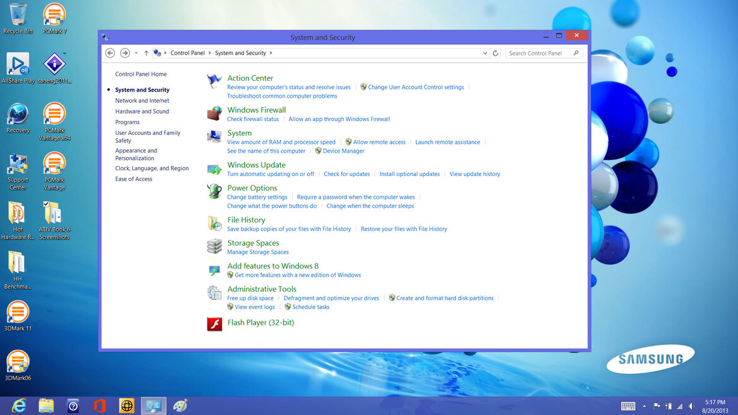This screenshot has width=738, height=415.
Task: Open the Recovery desktop shortcut
Action: click(x=18, y=118)
